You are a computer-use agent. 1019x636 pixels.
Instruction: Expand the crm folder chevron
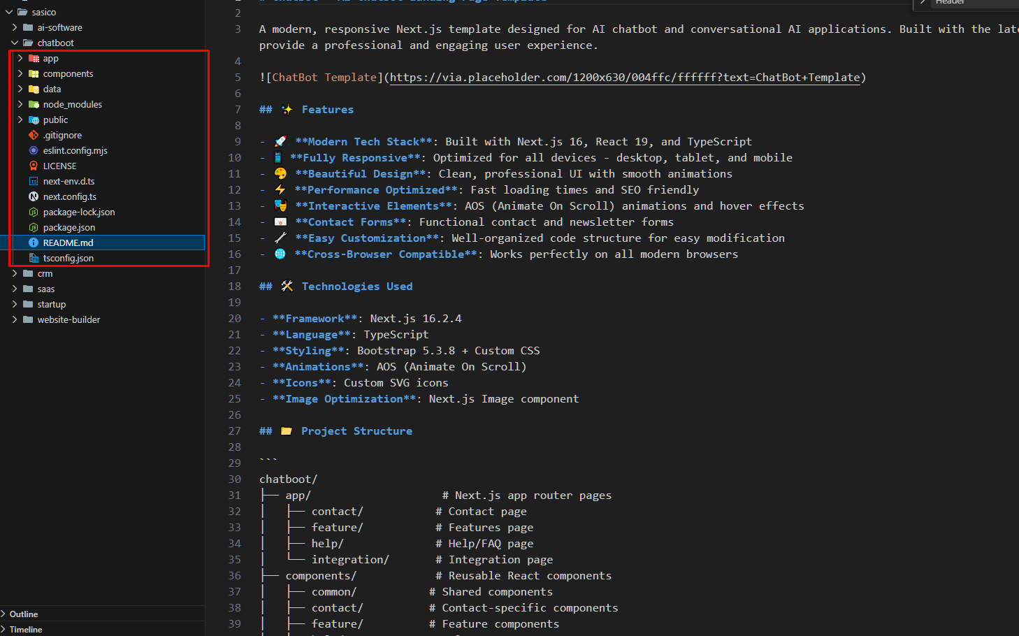pos(15,274)
